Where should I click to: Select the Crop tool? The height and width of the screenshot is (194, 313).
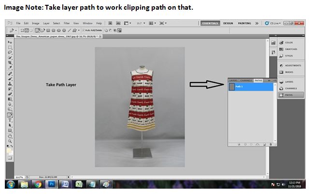click(x=10, y=62)
